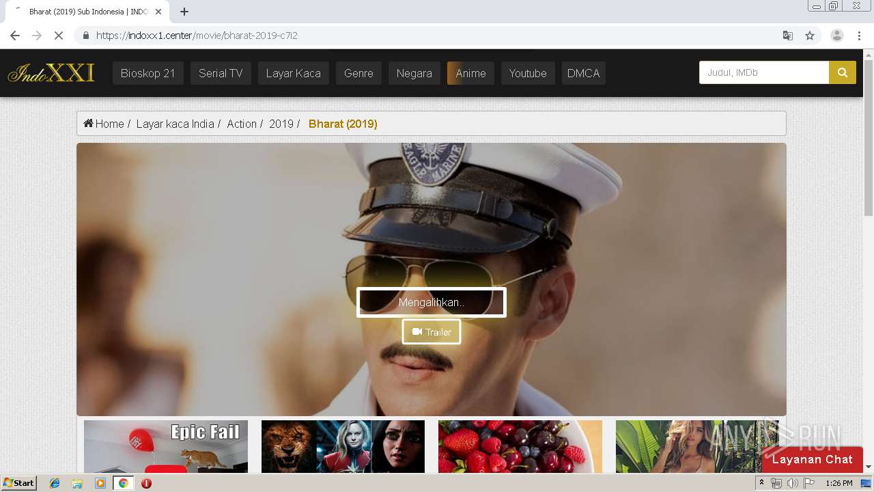Open Internet Explorer from taskbar

coord(55,483)
